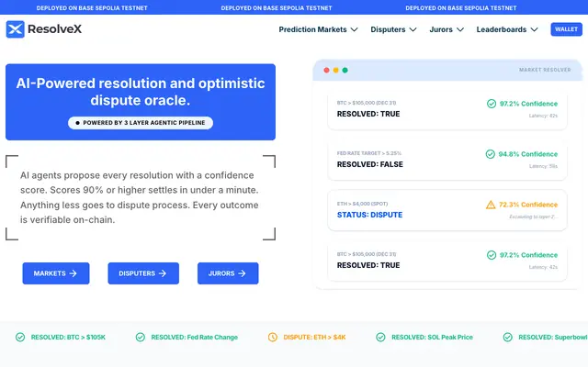Viewport: 588px width, 367px height.
Task: Expand the Jurors chevron arrow
Action: pyautogui.click(x=460, y=29)
